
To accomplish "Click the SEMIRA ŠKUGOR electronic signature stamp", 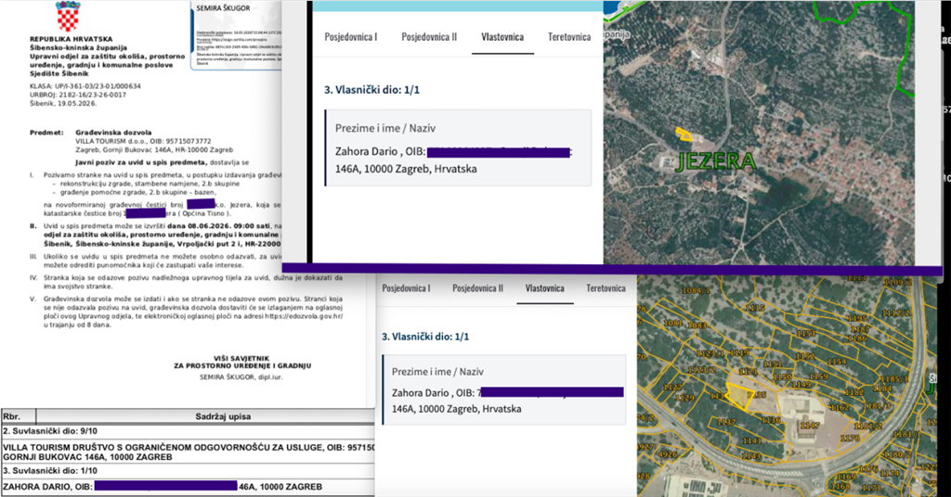I will tap(237, 36).
